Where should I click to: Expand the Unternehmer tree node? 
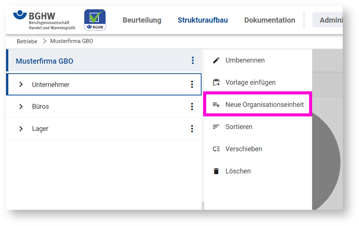pos(21,84)
